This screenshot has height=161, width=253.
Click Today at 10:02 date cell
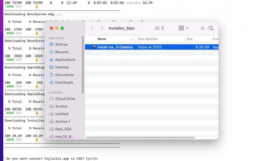coord(150,47)
